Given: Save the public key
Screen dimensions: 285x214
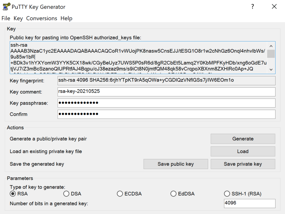Looking at the screenshot, I should [x=175, y=164].
